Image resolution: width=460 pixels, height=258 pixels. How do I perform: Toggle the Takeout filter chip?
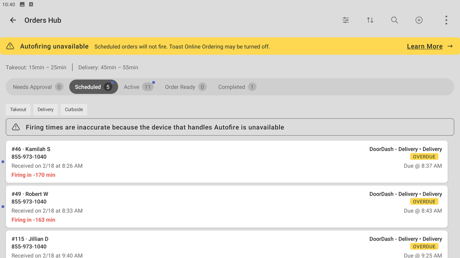tap(18, 110)
